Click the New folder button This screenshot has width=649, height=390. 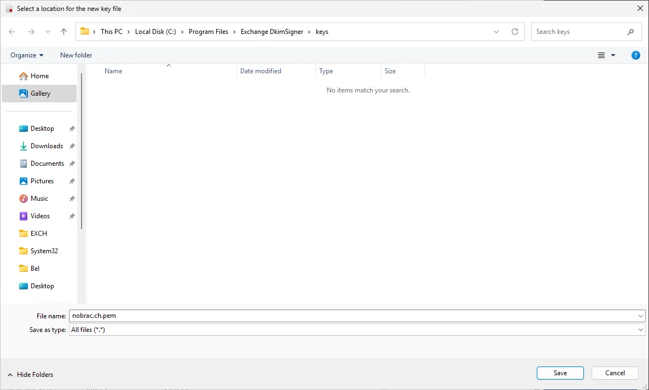(76, 55)
